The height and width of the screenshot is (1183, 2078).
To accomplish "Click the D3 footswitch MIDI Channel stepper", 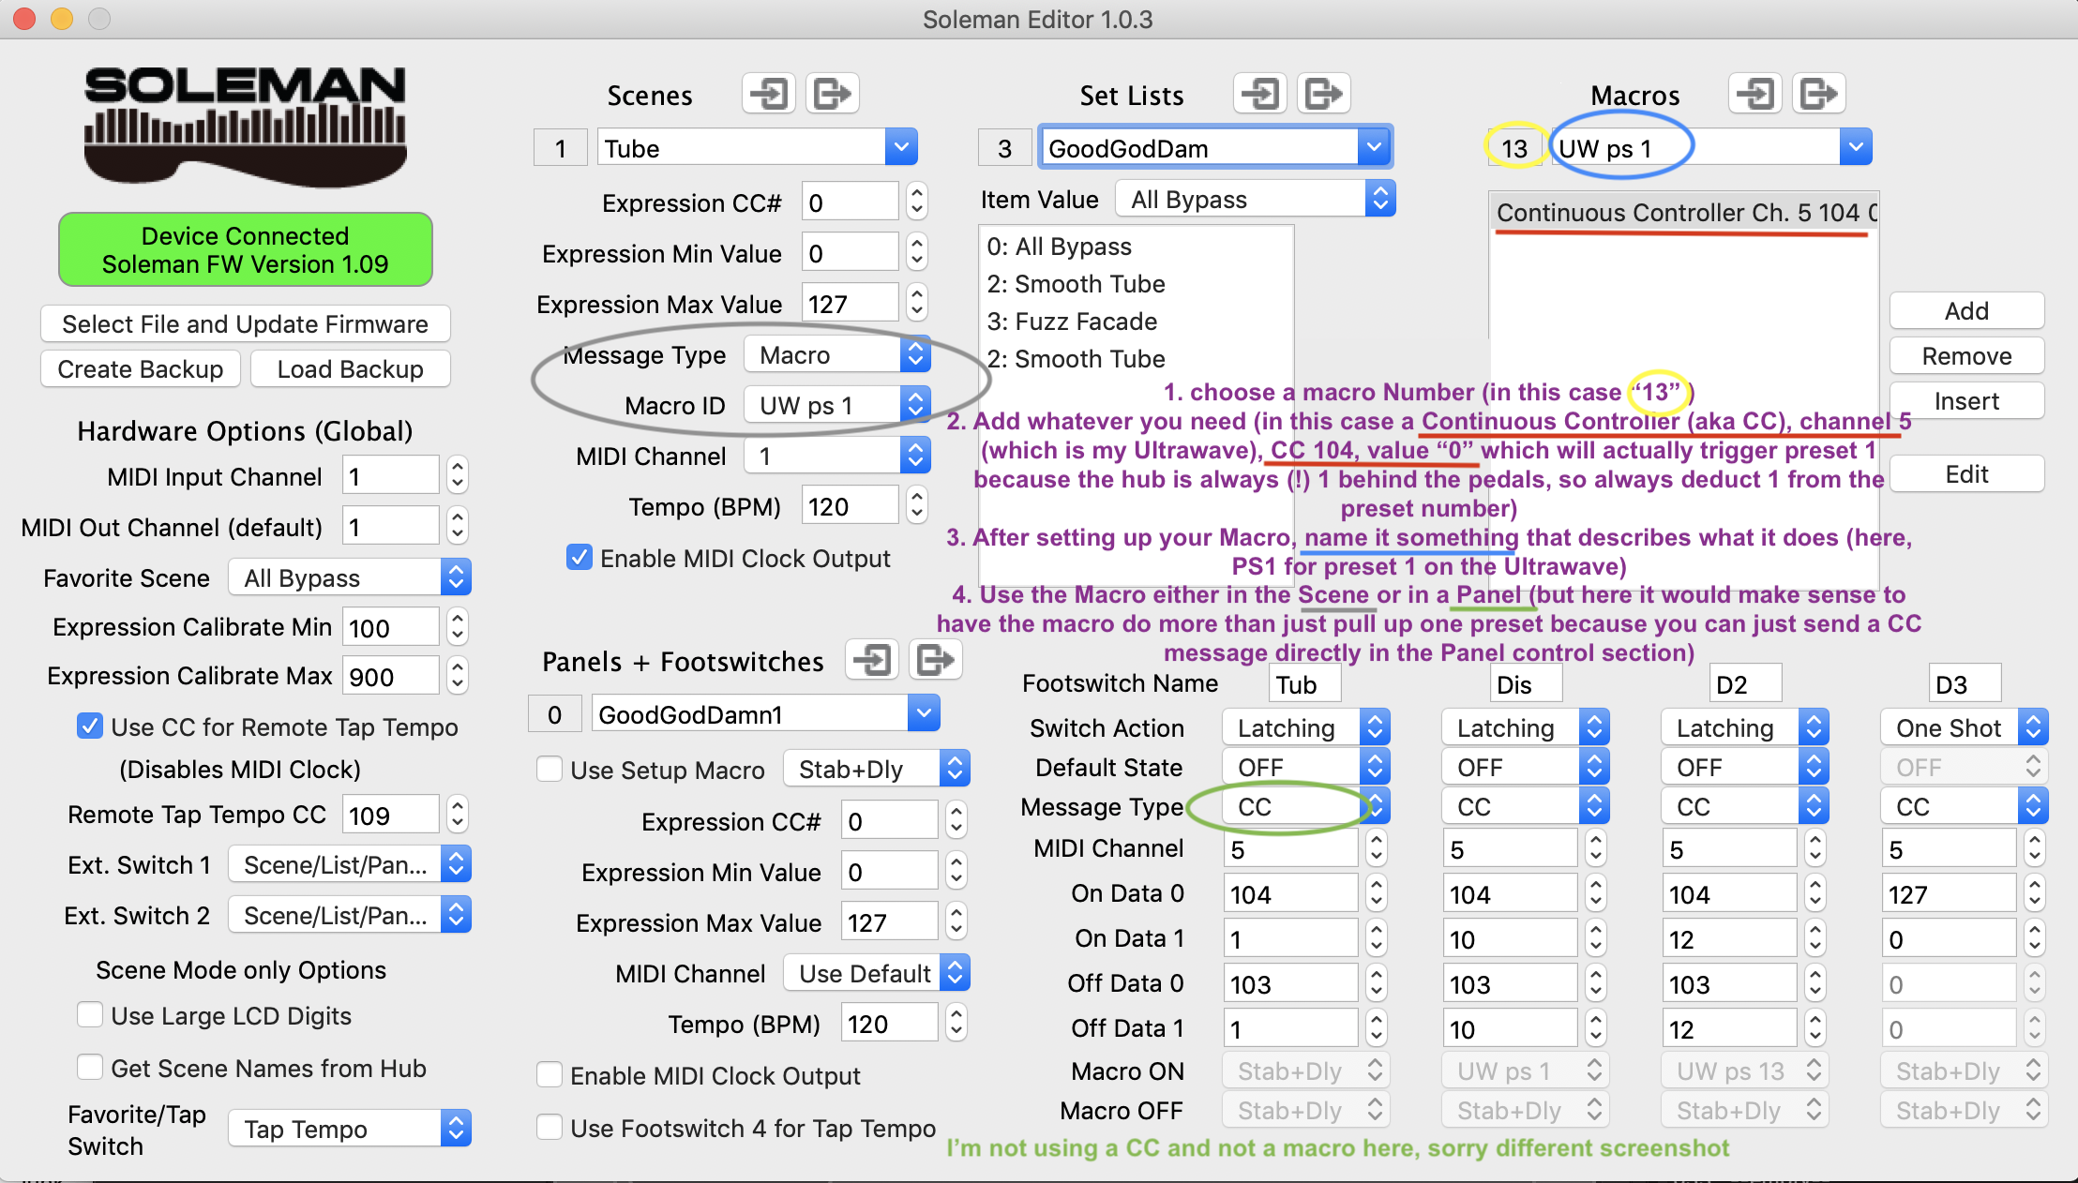I will [2034, 848].
